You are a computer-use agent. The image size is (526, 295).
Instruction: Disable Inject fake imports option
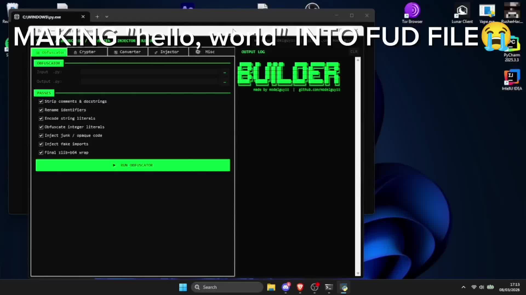(41, 144)
